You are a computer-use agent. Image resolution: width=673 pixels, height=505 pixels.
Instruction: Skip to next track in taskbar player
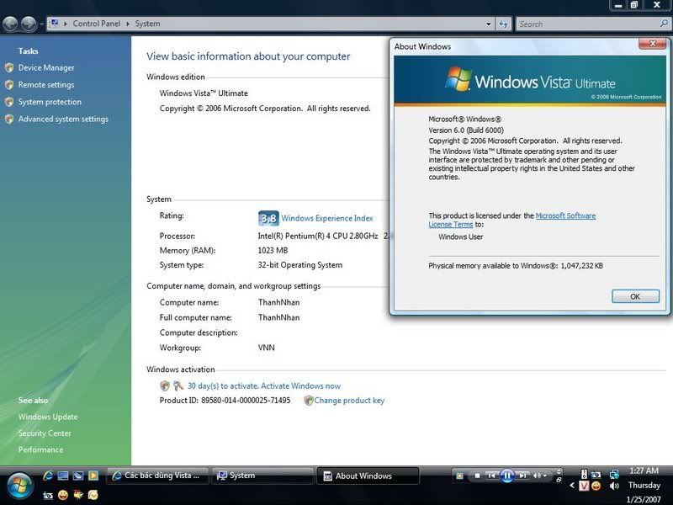522,476
